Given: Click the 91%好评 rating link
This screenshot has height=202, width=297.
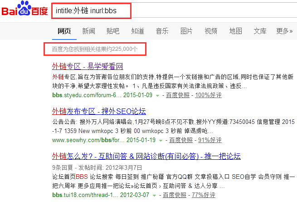Looking at the screenshot, I should coord(211,140).
